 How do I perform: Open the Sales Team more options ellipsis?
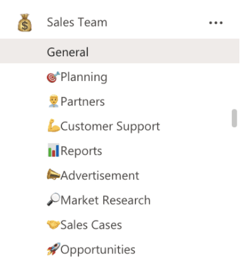(216, 23)
